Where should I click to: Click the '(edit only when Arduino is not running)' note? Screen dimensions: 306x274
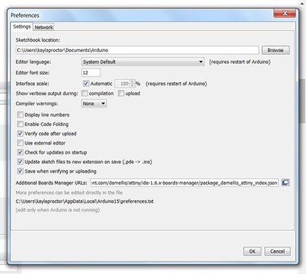58,210
